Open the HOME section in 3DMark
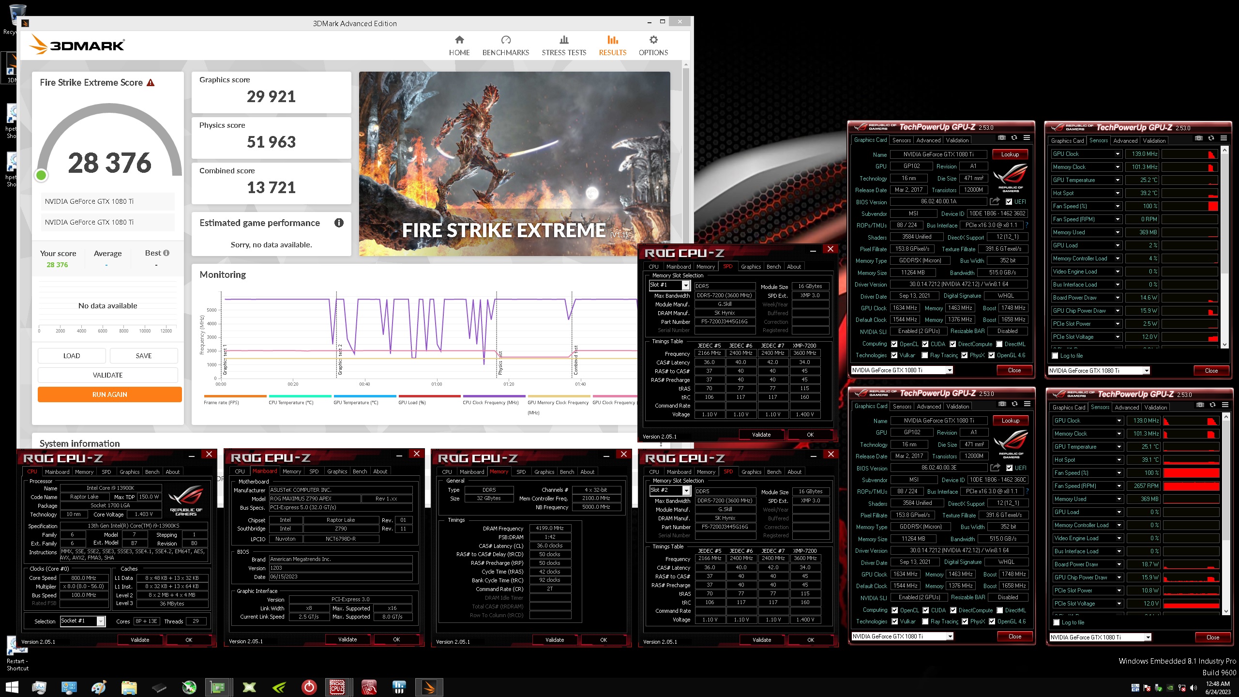Viewport: 1239px width, 697px height. [459, 45]
